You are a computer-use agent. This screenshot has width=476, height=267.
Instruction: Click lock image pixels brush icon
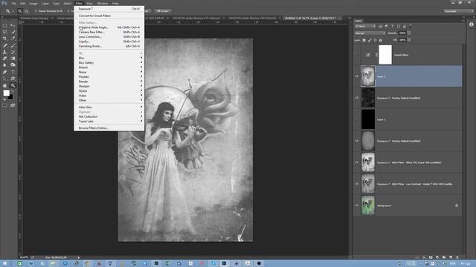(370, 40)
